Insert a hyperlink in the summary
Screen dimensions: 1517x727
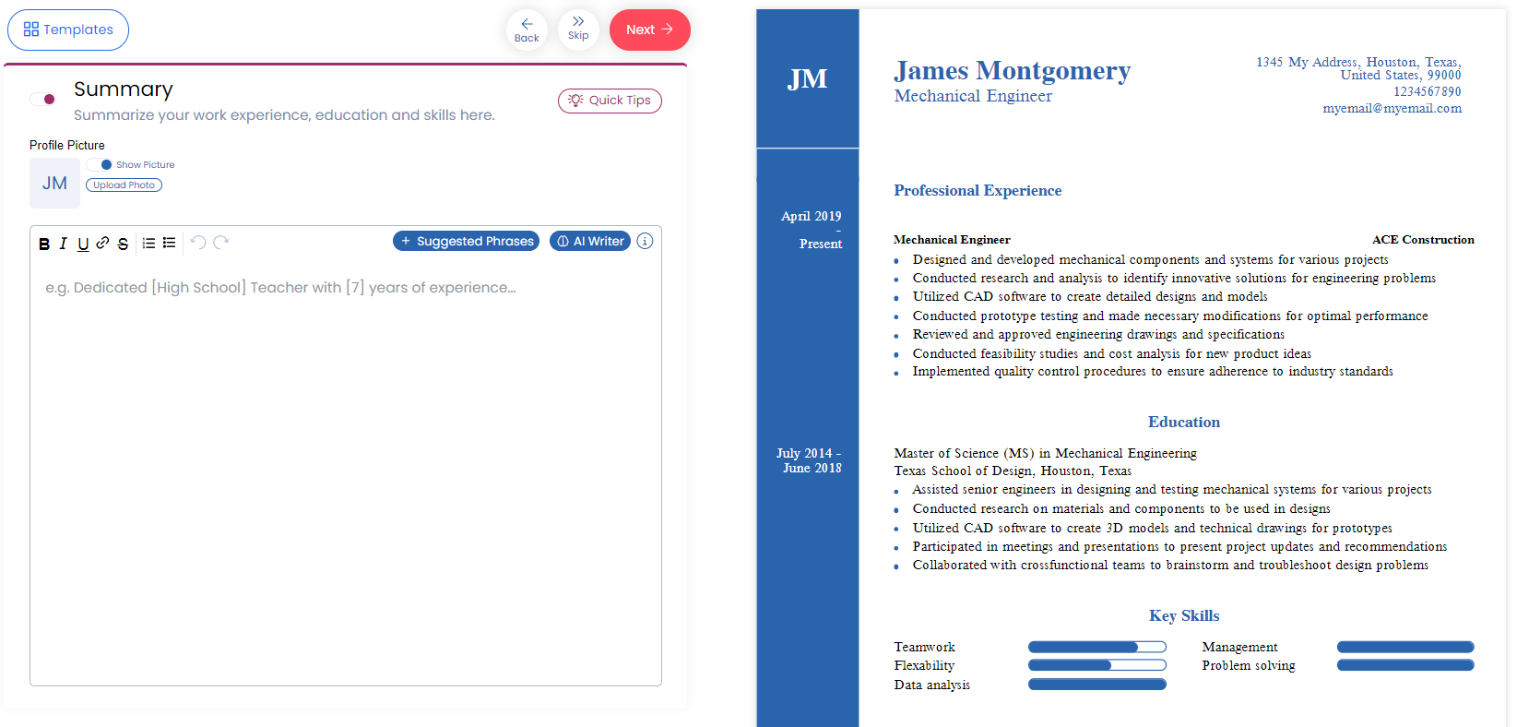[102, 243]
